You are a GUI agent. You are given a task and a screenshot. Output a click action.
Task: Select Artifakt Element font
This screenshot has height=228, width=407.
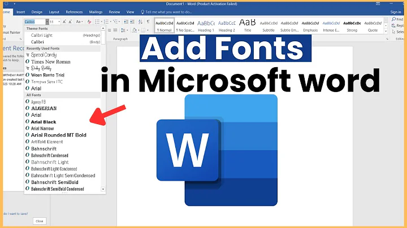click(63, 142)
